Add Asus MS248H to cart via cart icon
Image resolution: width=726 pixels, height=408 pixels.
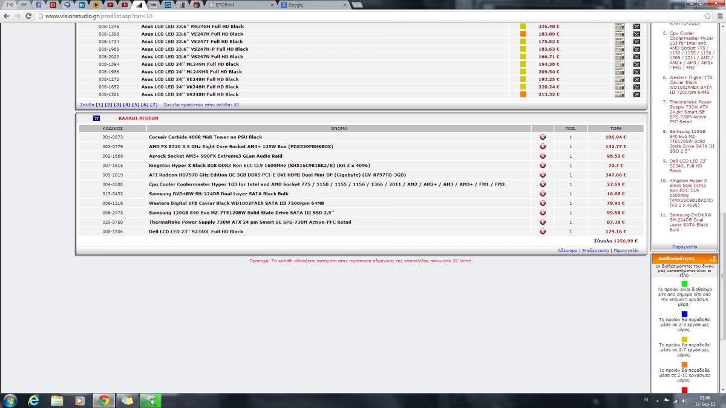tap(636, 27)
